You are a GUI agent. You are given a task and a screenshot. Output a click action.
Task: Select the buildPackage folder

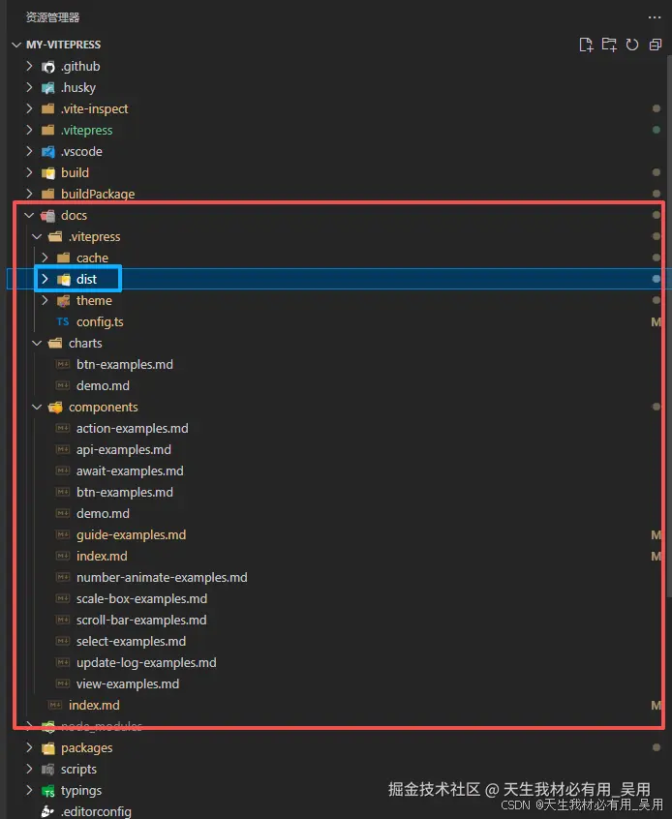pos(97,195)
